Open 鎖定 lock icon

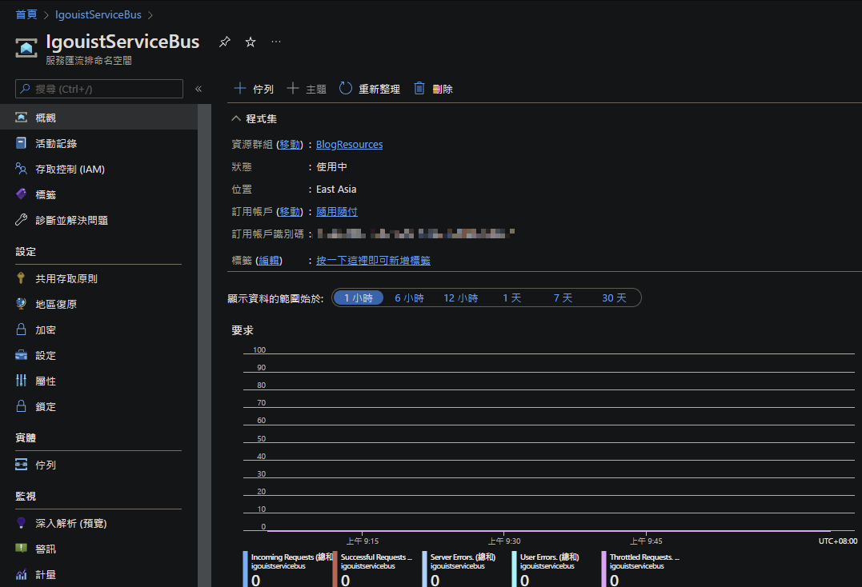point(22,406)
